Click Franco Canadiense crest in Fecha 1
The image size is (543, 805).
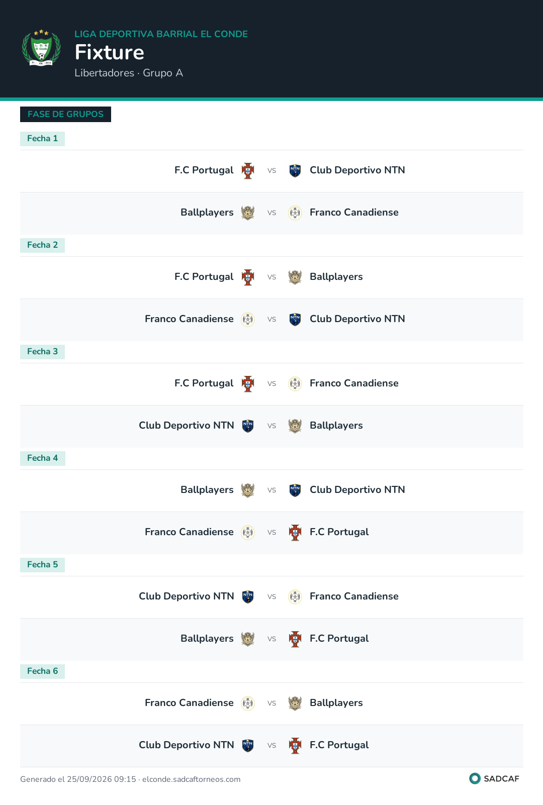point(295,213)
